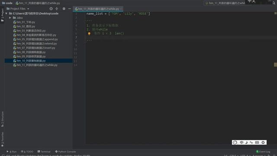Image resolution: width=277 pixels, height=156 pixels.
Task: Open the Project Files view dropdown
Action: [18, 9]
